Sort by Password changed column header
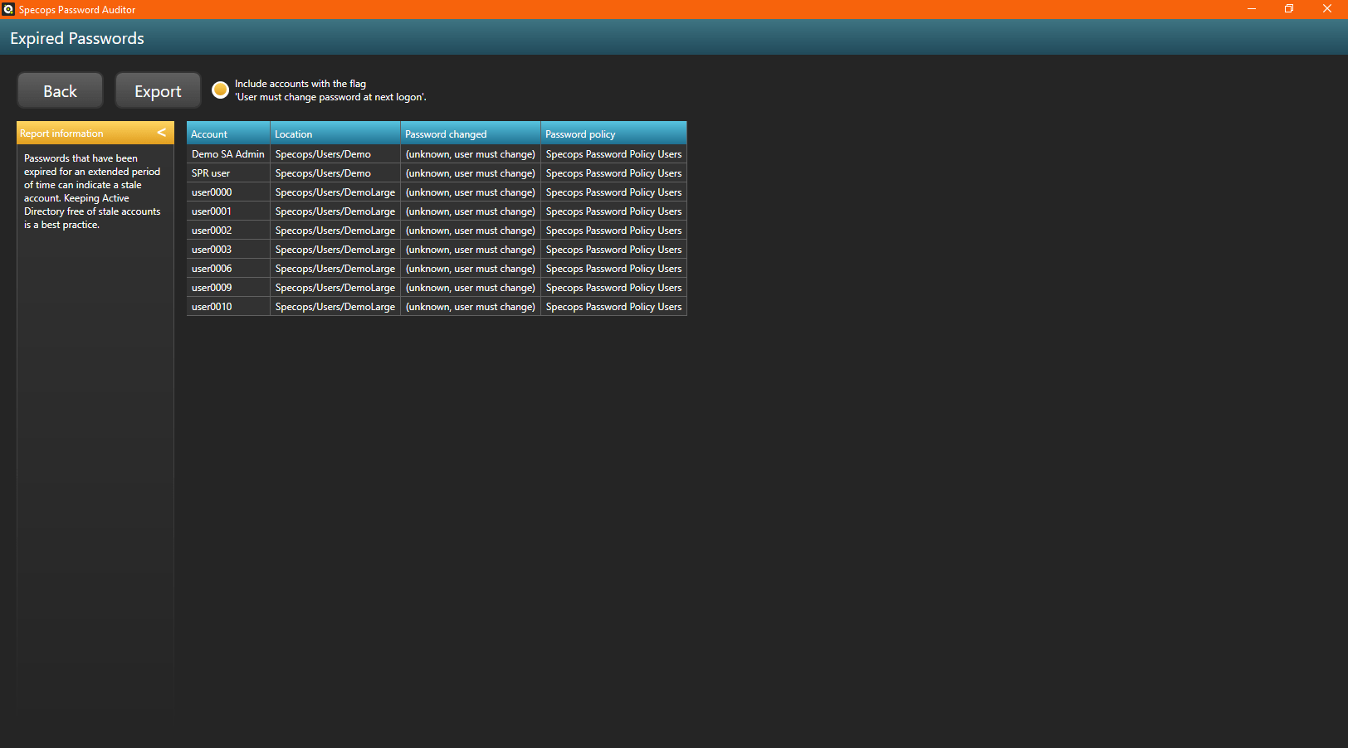1348x748 pixels. [x=470, y=134]
